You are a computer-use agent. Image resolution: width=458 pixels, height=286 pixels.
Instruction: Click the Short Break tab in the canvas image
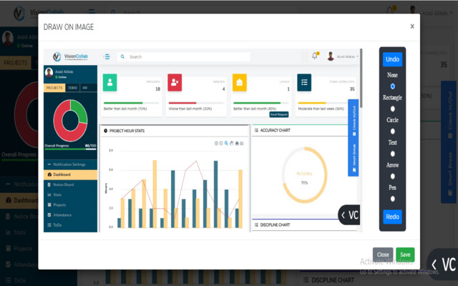[354, 157]
